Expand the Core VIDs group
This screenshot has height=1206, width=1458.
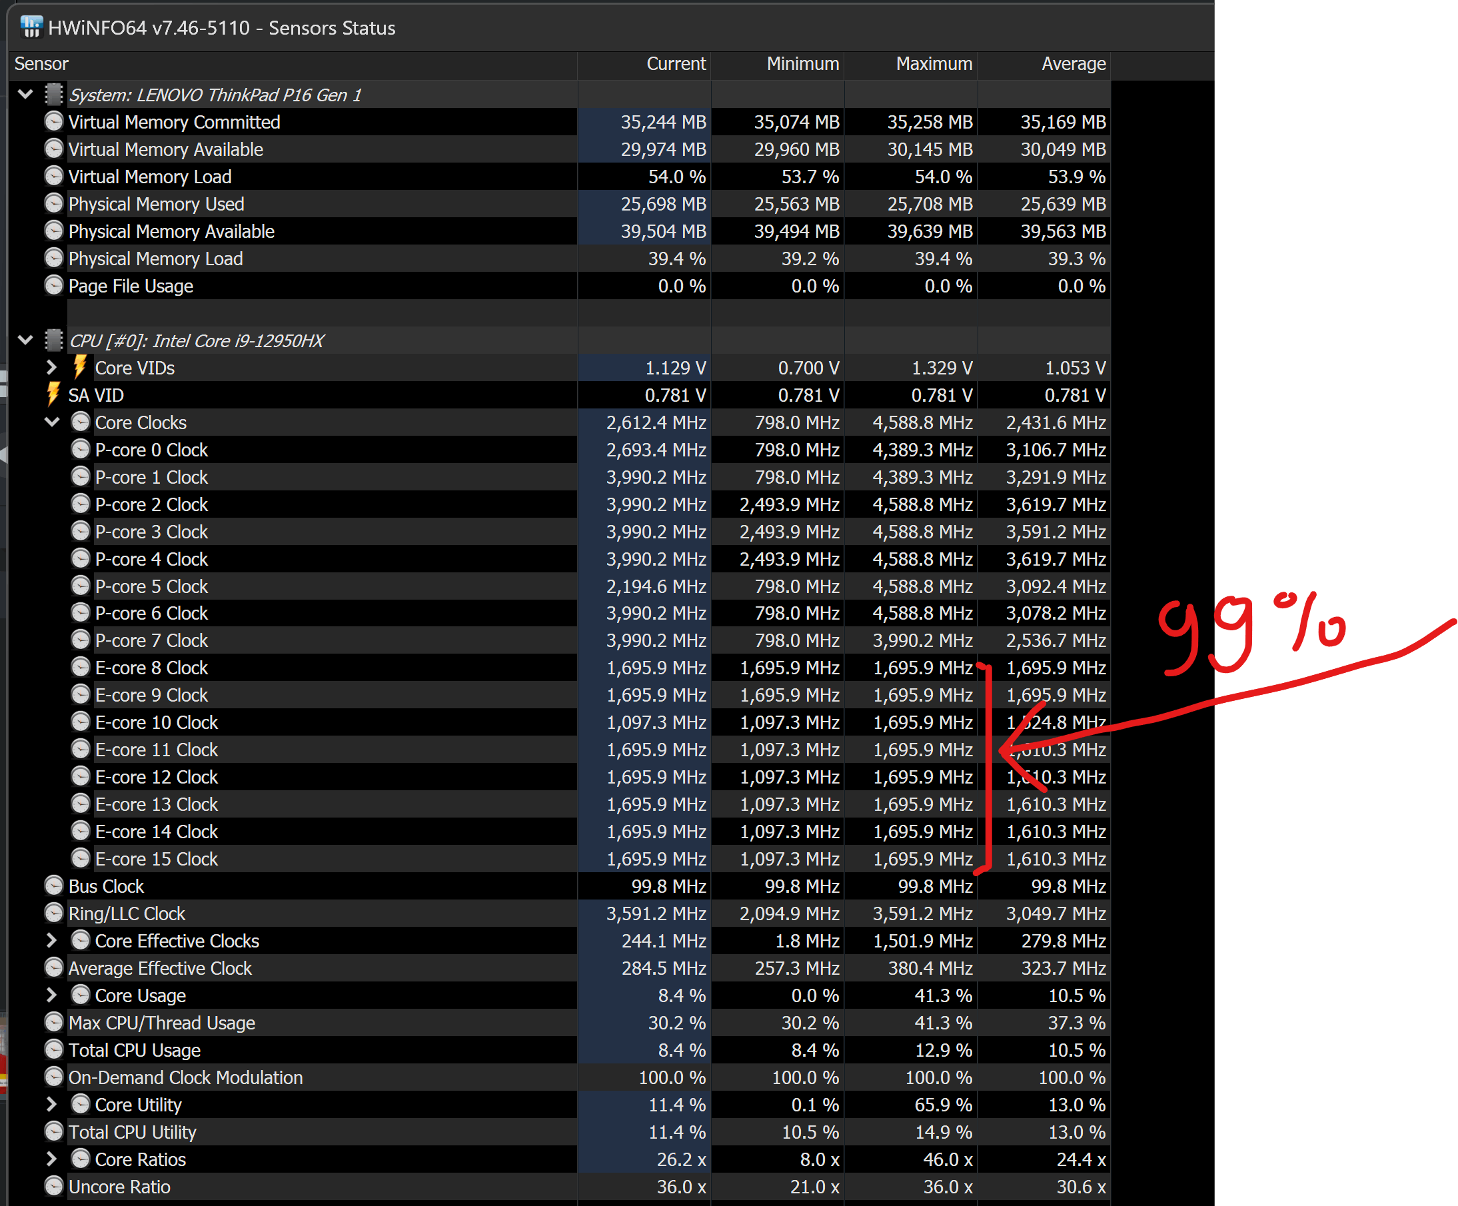51,366
